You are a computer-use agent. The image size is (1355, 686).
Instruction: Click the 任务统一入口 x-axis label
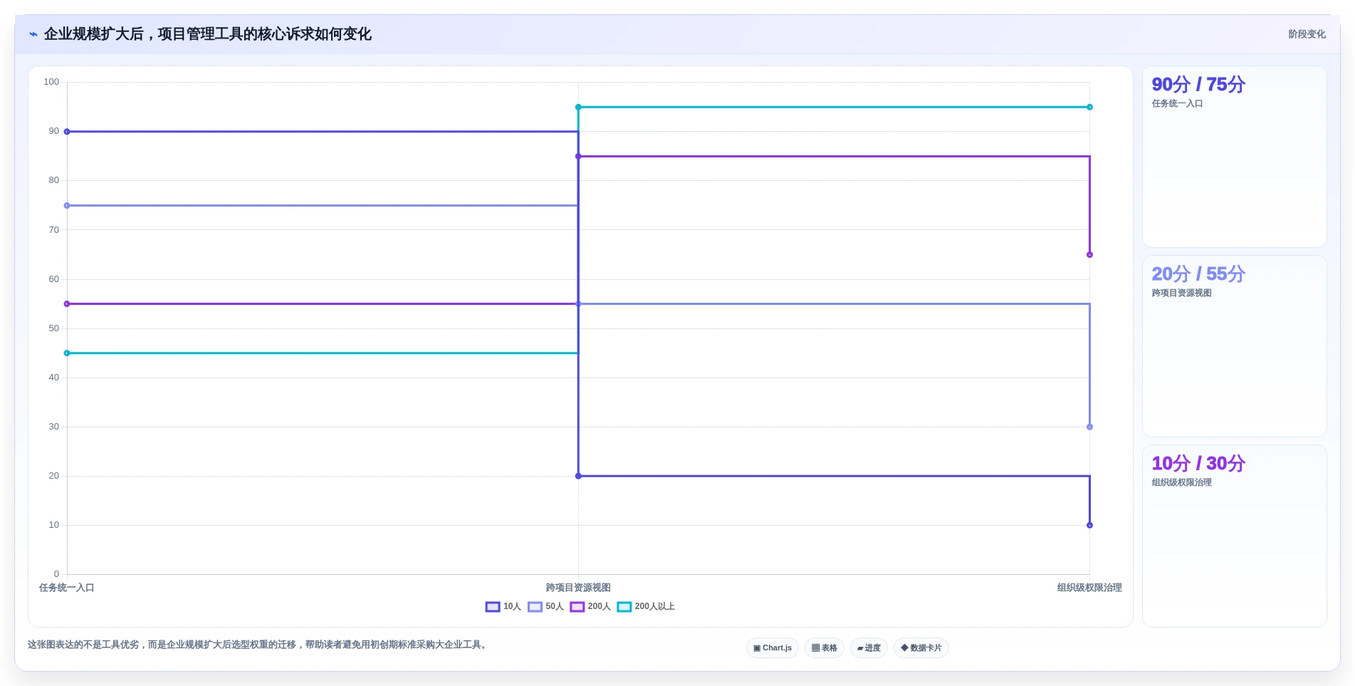tap(67, 588)
